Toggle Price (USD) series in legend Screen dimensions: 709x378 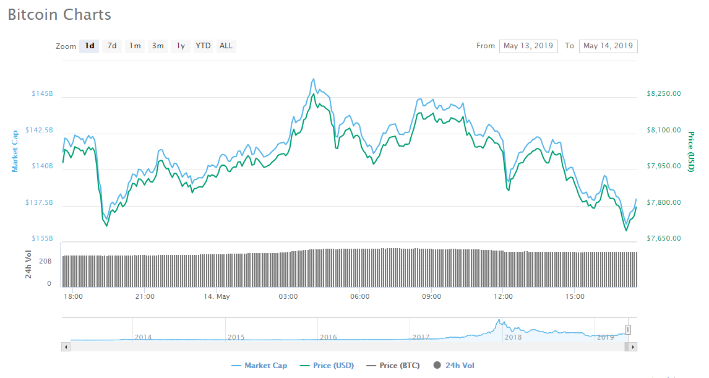327,366
